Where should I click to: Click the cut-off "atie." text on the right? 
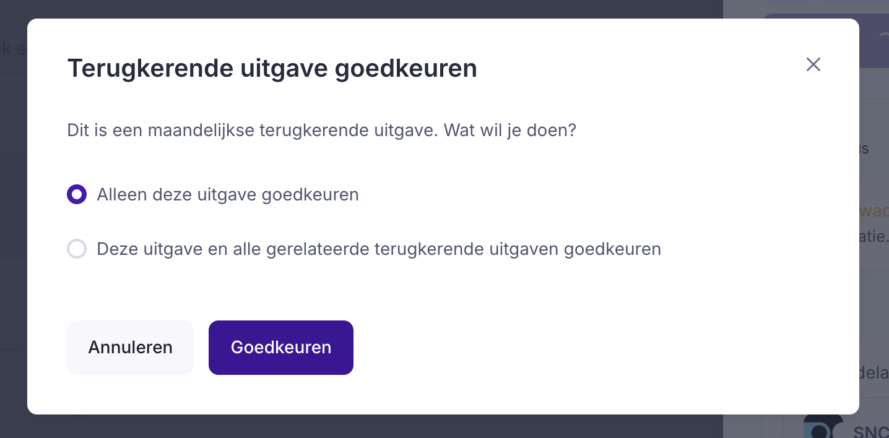click(x=874, y=236)
